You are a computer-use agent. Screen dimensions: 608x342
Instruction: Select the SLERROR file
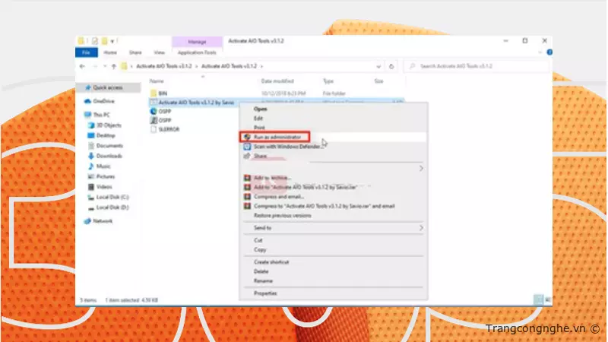point(169,128)
